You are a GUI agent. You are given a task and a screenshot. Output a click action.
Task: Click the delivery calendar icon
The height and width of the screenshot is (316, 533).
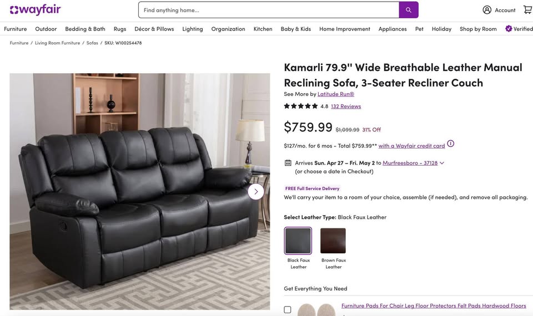[x=288, y=163]
